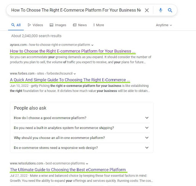
Task: Clear the search box with X icon
Action: tap(147, 10)
